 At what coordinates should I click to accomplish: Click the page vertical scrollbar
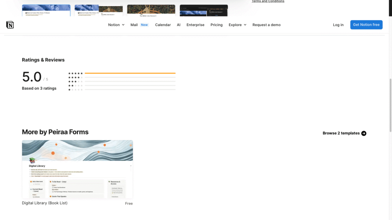pyautogui.click(x=390, y=105)
